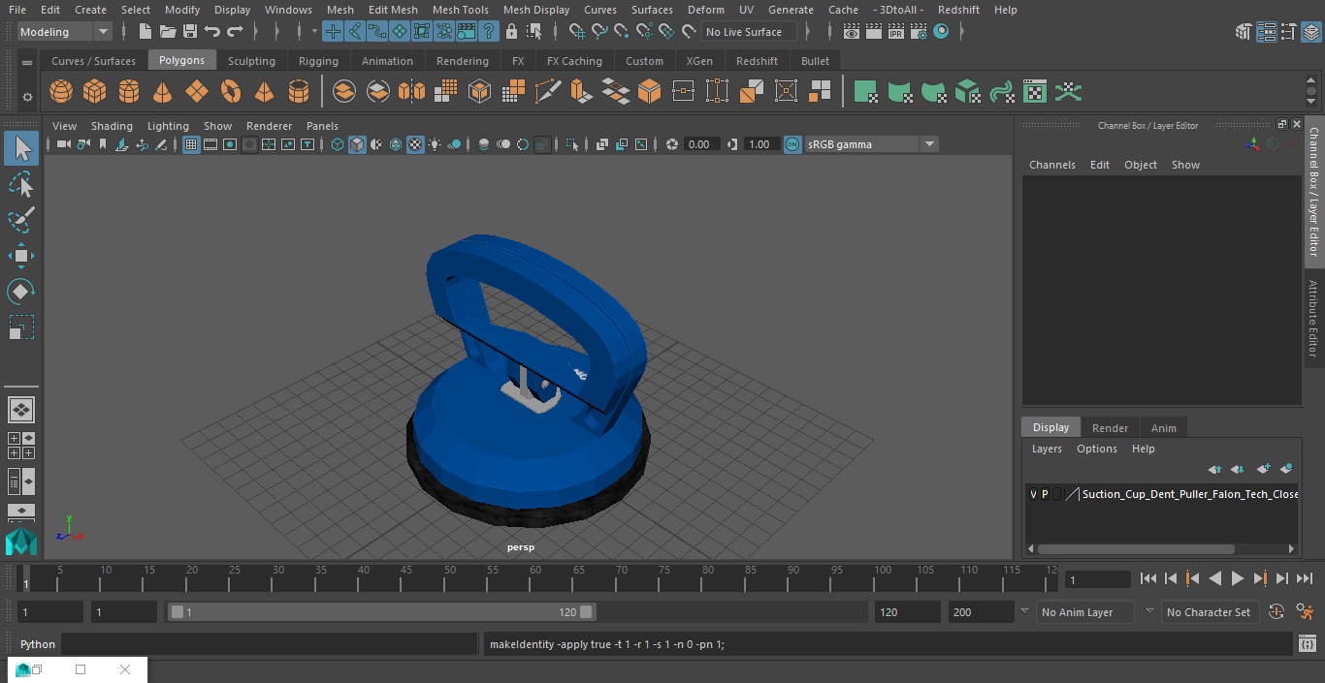
Task: Toggle script editor icon at command line
Action: coord(1308,643)
